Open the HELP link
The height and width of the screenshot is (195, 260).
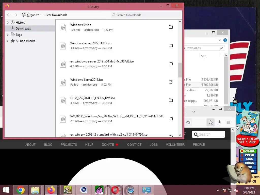coord(89,144)
